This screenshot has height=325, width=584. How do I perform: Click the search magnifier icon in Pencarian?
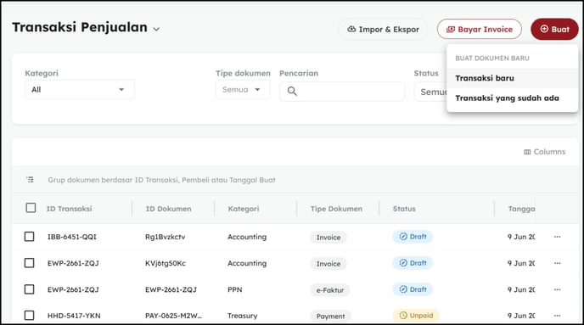pyautogui.click(x=292, y=91)
